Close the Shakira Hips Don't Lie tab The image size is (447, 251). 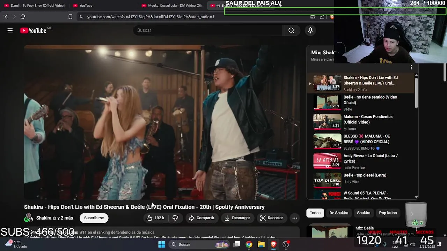click(270, 6)
